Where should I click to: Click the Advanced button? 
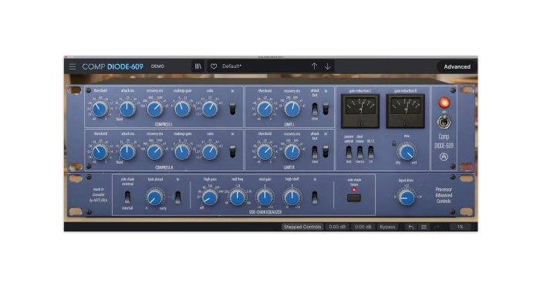457,67
